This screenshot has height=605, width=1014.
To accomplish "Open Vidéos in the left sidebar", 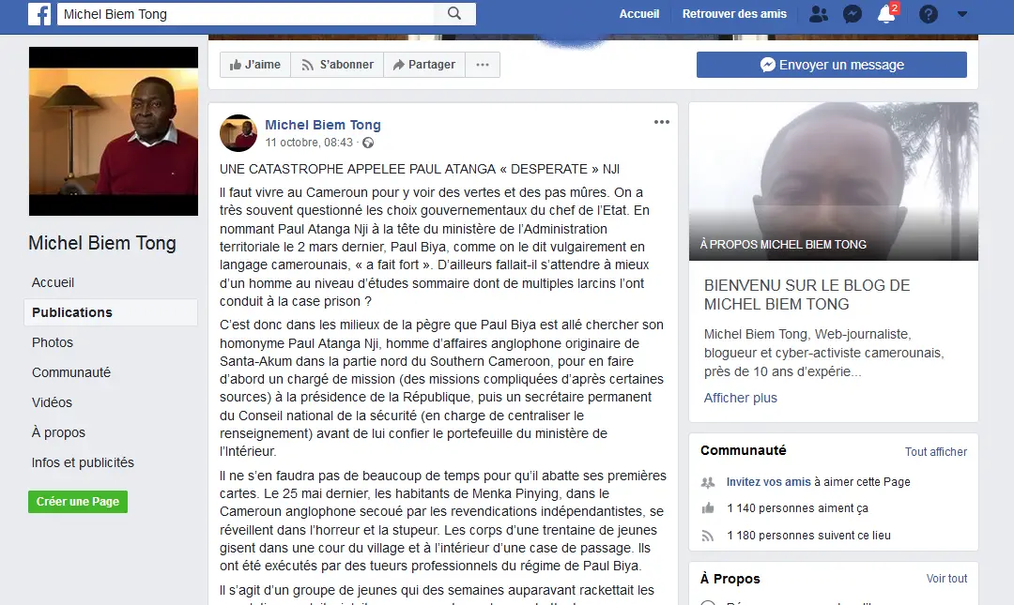I will tap(52, 402).
